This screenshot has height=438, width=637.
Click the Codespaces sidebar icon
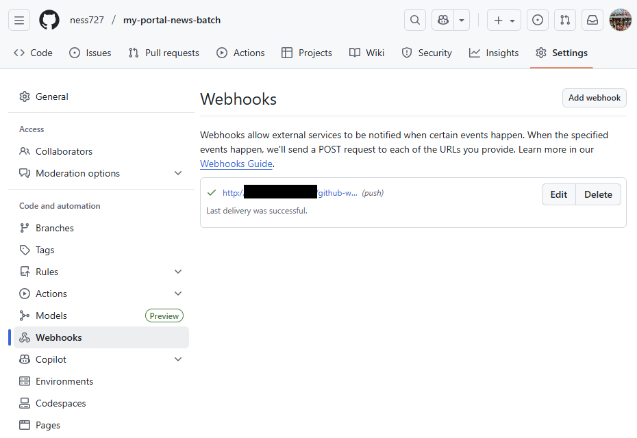[x=25, y=403]
